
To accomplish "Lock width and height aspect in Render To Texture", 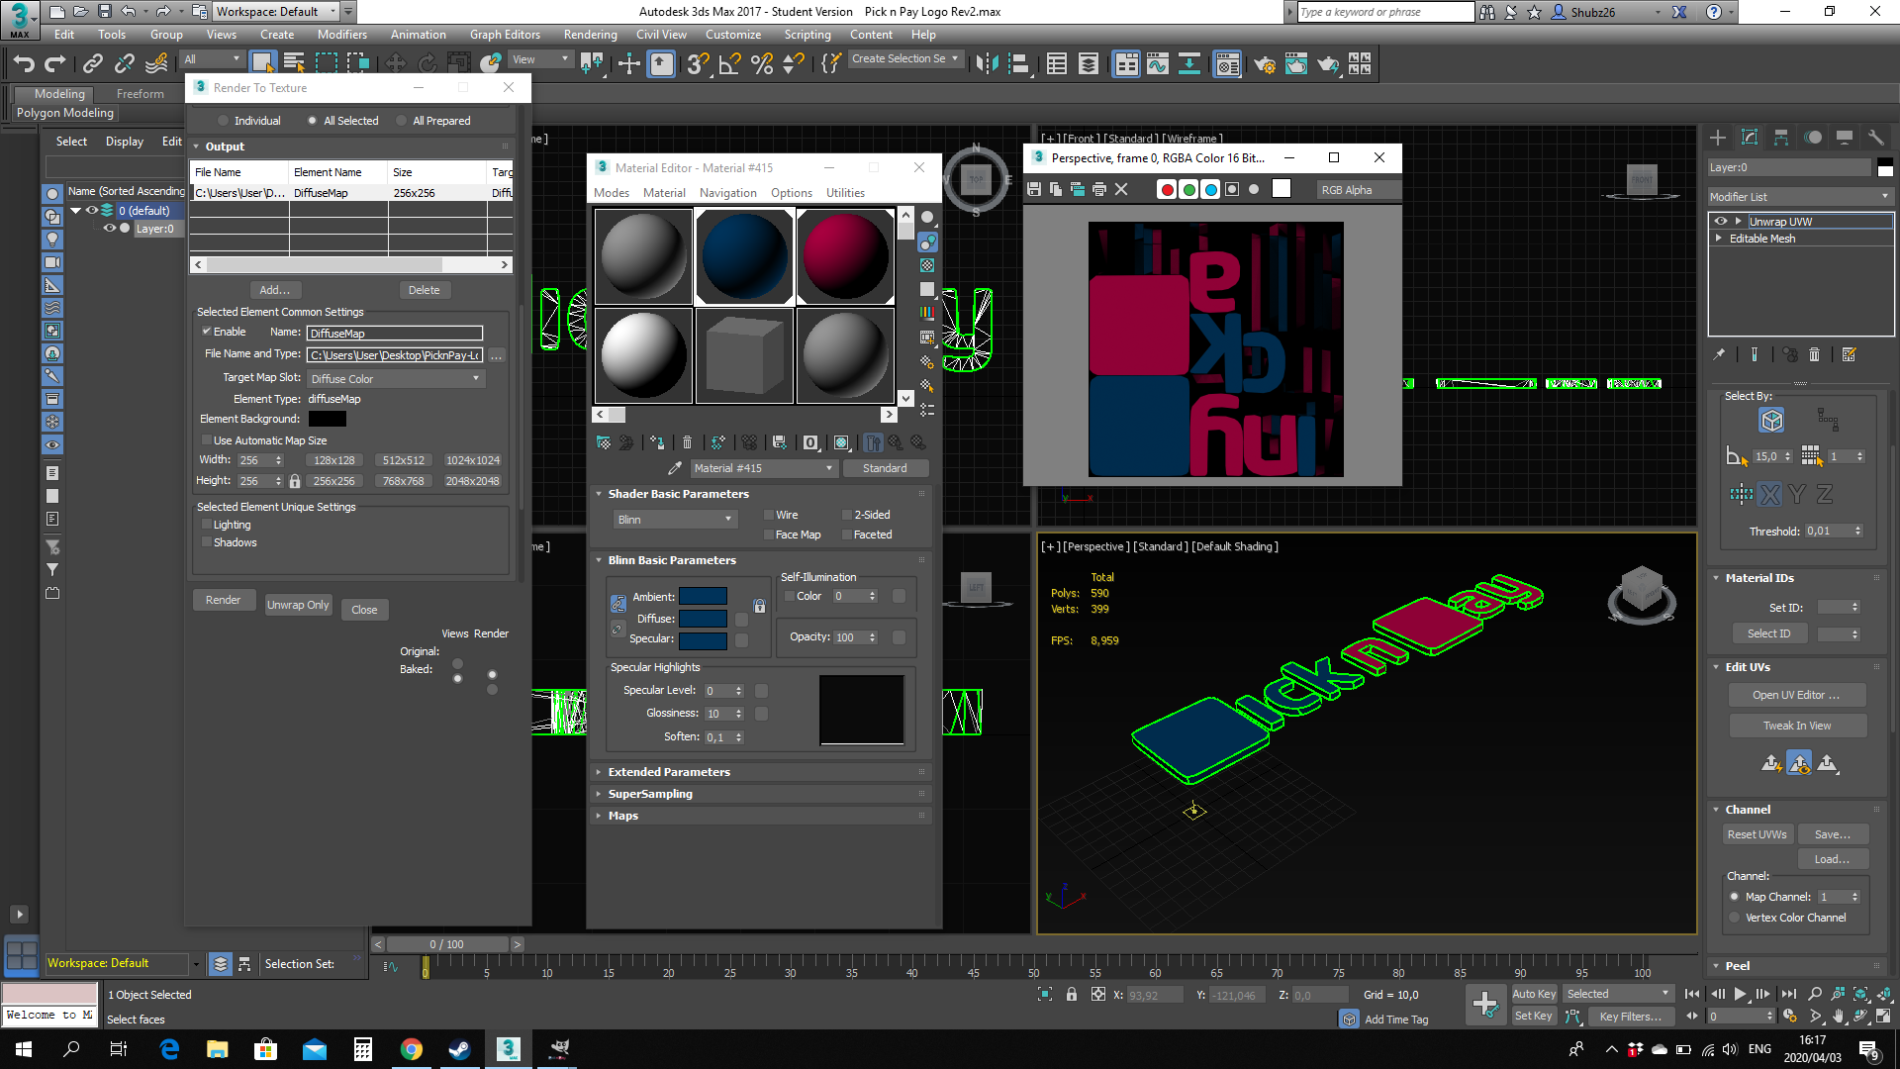I will [295, 481].
